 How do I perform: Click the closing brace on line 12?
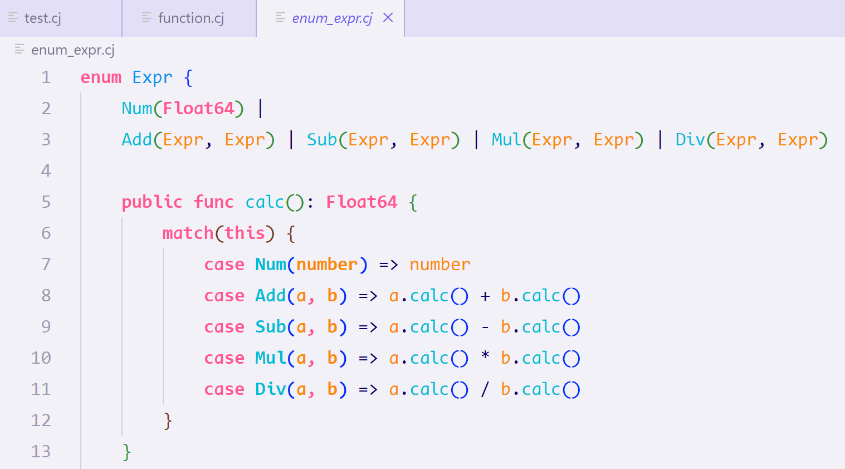pyautogui.click(x=167, y=421)
